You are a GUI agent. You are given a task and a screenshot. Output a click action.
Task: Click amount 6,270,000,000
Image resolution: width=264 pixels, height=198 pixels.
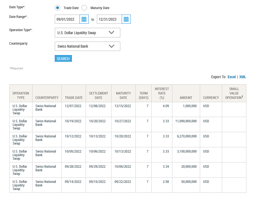coord(187,136)
